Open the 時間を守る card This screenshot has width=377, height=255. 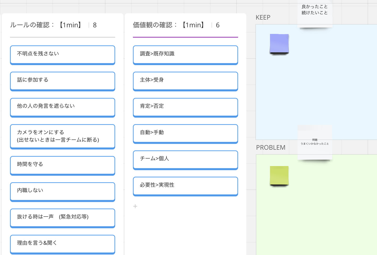(x=63, y=165)
